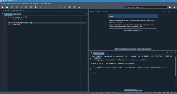Open the Consoles menu
177x94 pixels.
pos(29,4)
